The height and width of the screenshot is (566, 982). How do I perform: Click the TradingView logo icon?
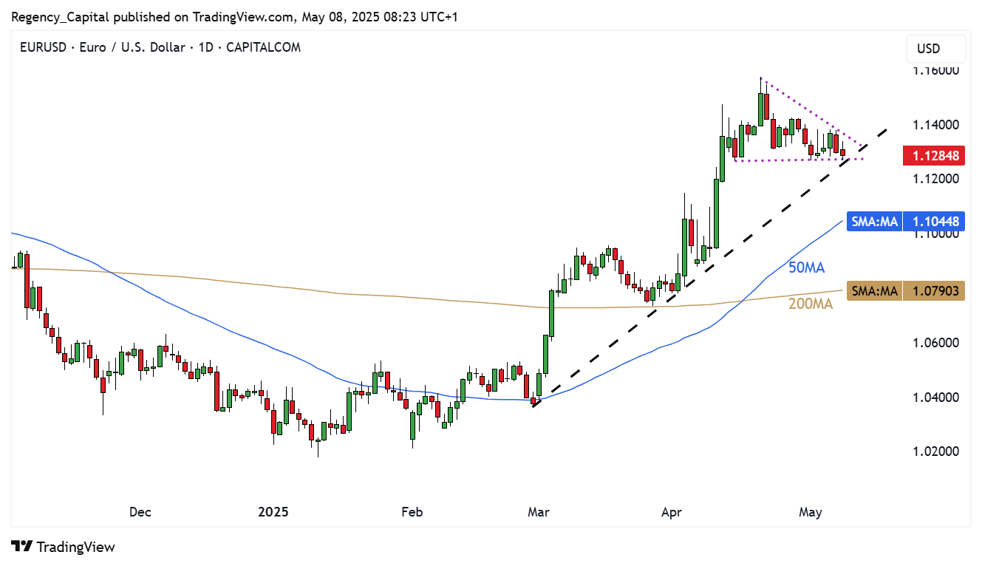pos(22,547)
